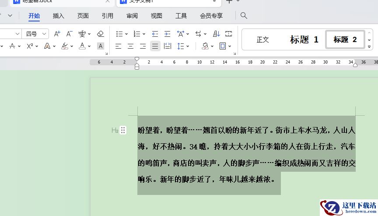Open the search magnifier icon

pos(244,16)
